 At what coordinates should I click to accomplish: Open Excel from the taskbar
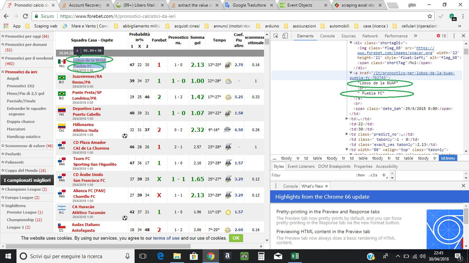click(295, 256)
